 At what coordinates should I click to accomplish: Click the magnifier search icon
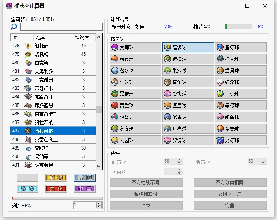14,27
